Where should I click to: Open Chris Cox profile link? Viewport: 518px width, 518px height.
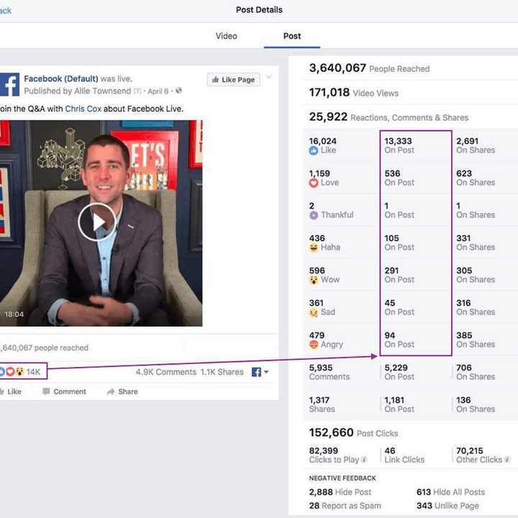pyautogui.click(x=83, y=109)
